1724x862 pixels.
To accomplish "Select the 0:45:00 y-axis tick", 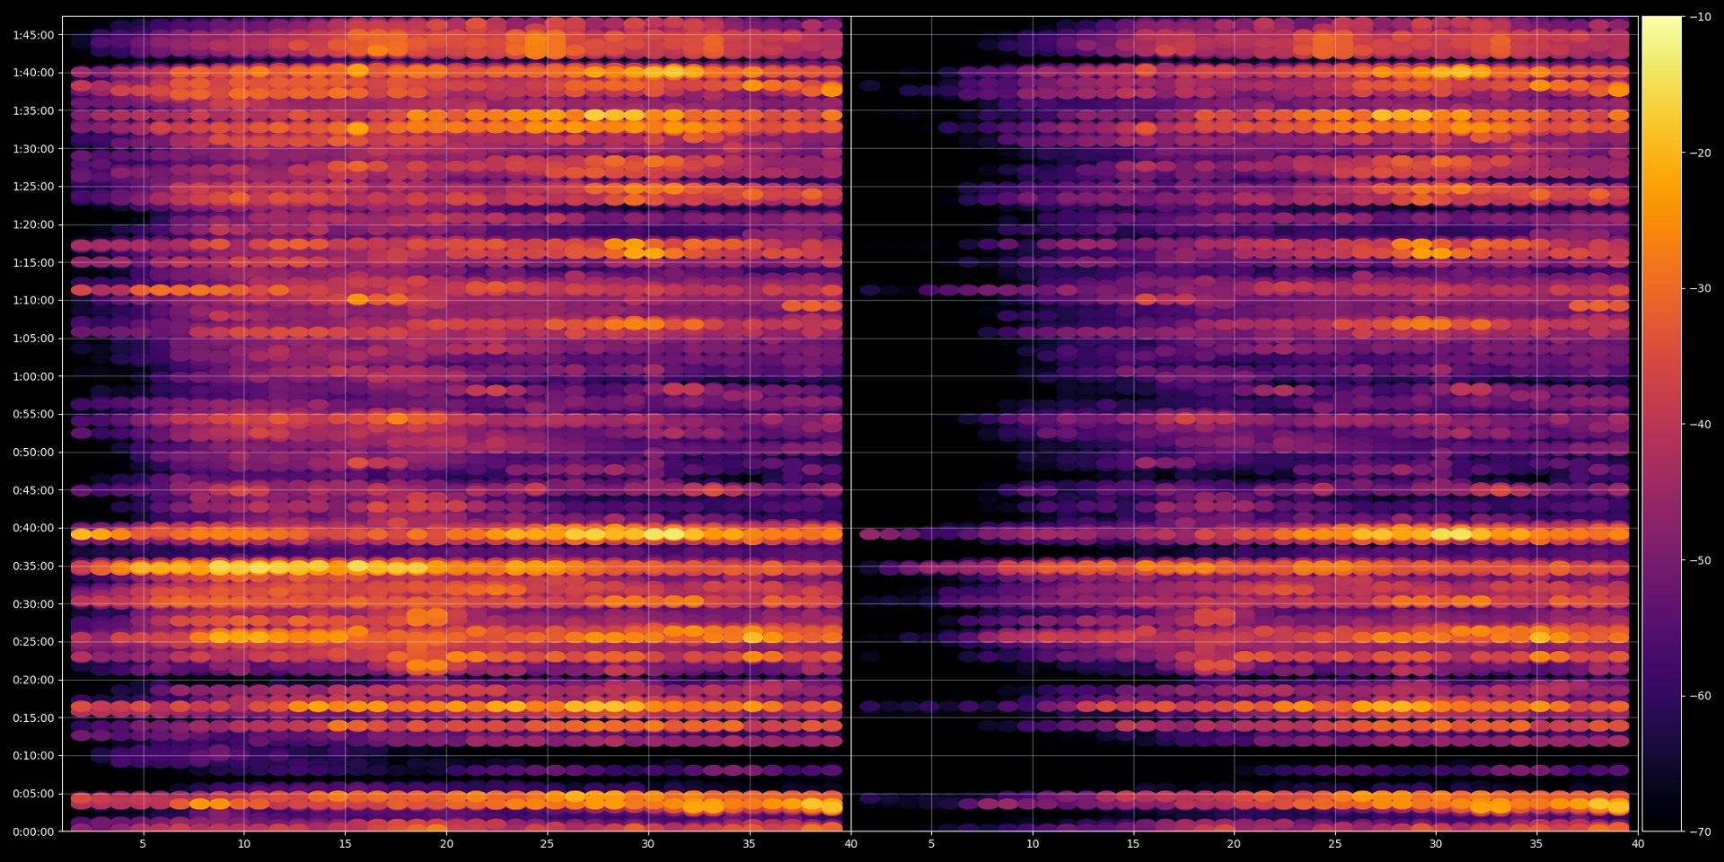I will [33, 490].
